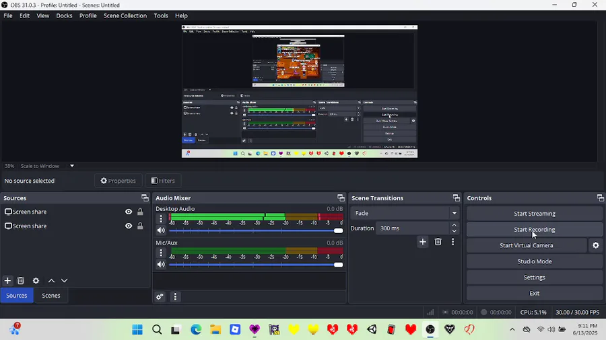Click the 30.00 / 30.00 FPS status text
The image size is (606, 340).
(578, 312)
